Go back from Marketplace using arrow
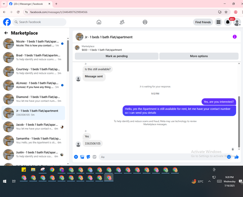 point(6,33)
